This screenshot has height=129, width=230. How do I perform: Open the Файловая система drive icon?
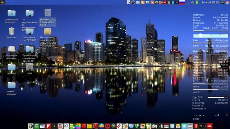11,49
